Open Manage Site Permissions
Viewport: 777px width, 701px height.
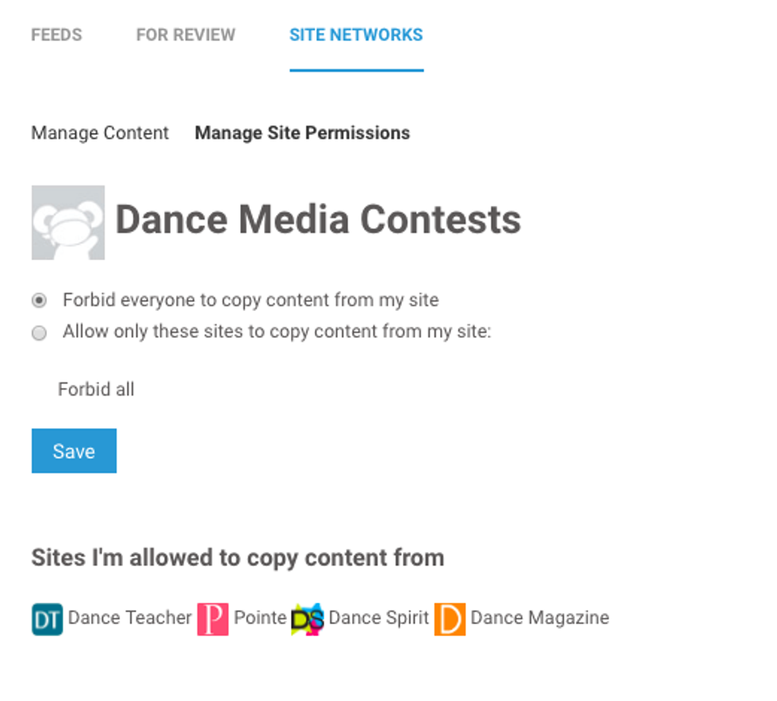point(302,133)
